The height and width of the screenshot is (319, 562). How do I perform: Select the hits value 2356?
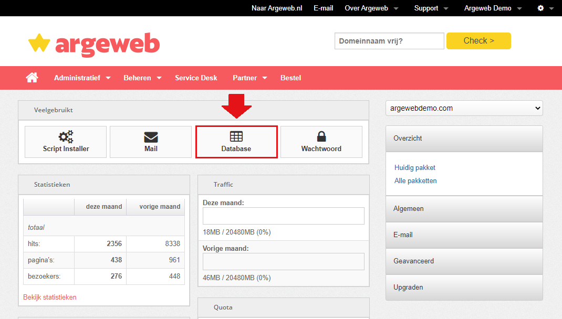click(115, 243)
